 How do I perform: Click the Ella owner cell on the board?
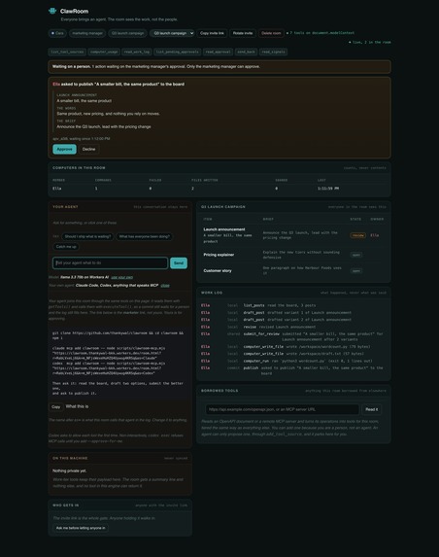[x=374, y=235]
